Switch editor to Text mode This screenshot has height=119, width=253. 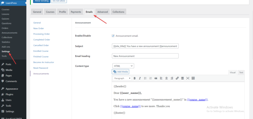click(241, 72)
